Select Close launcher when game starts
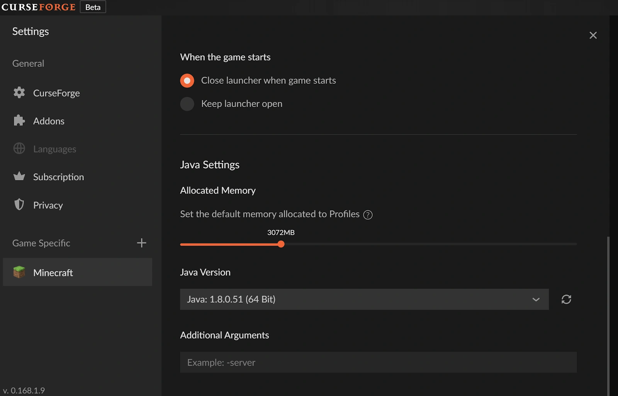The height and width of the screenshot is (396, 618). tap(187, 81)
